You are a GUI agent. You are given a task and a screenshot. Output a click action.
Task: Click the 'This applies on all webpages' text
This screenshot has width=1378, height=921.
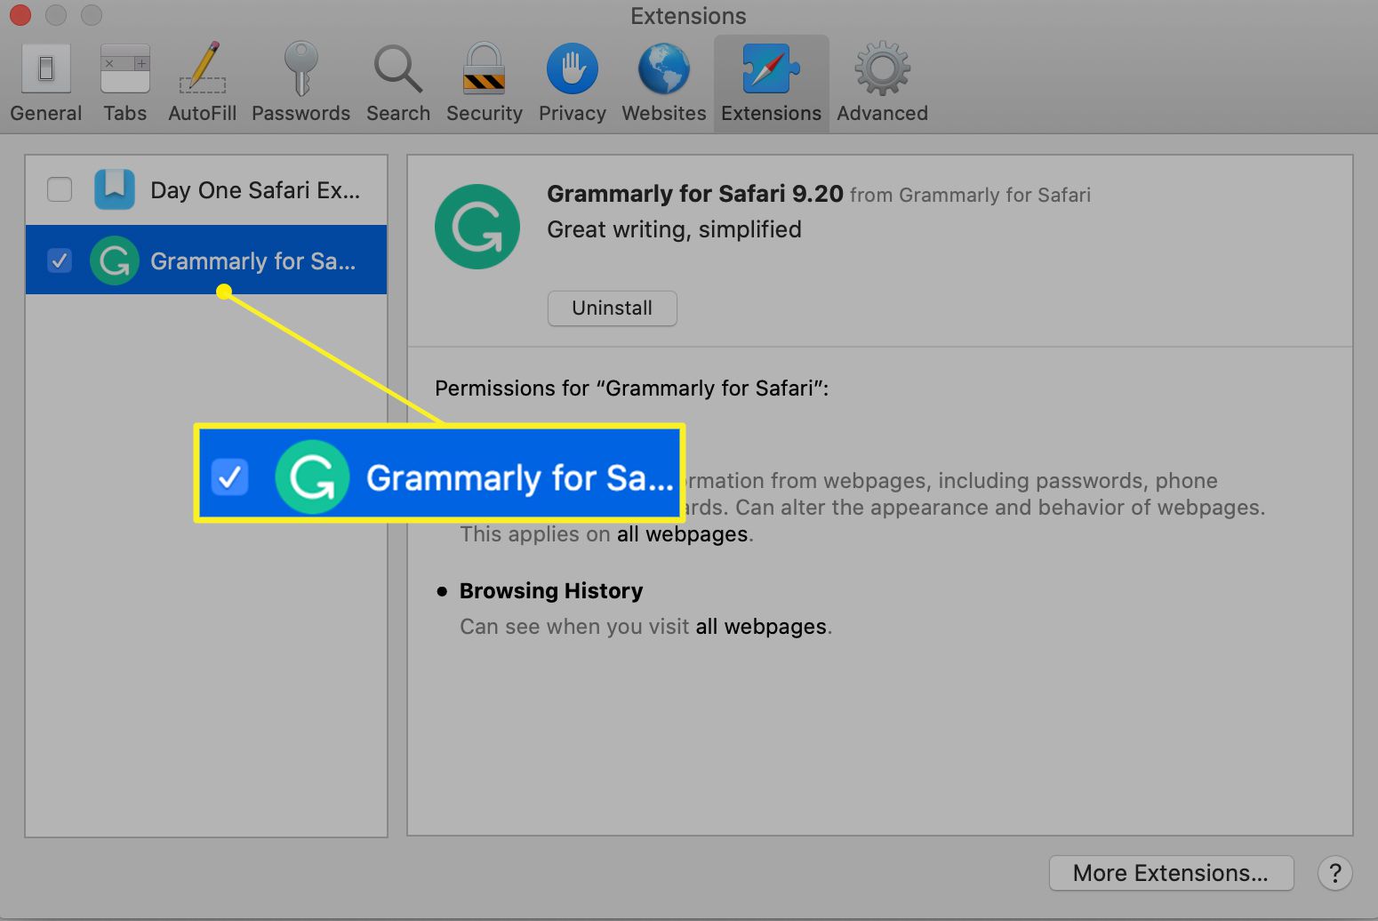click(x=606, y=534)
